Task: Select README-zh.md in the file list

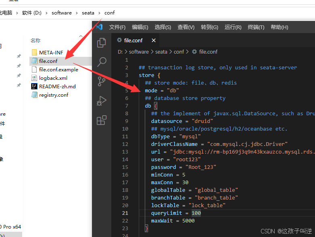Action: click(57, 86)
